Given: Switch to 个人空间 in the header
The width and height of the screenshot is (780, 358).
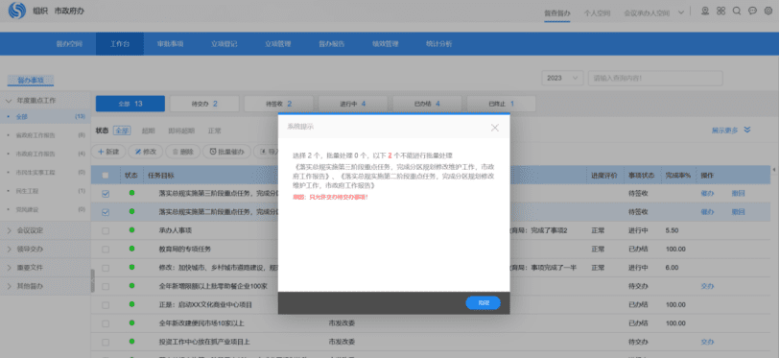Looking at the screenshot, I should pyautogui.click(x=597, y=13).
